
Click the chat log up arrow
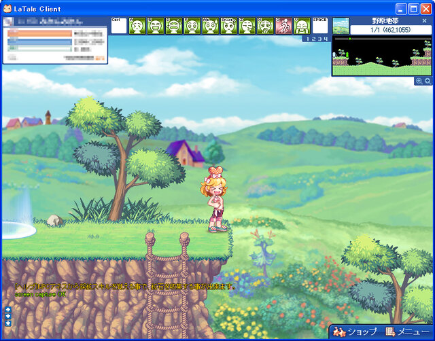tap(8, 309)
